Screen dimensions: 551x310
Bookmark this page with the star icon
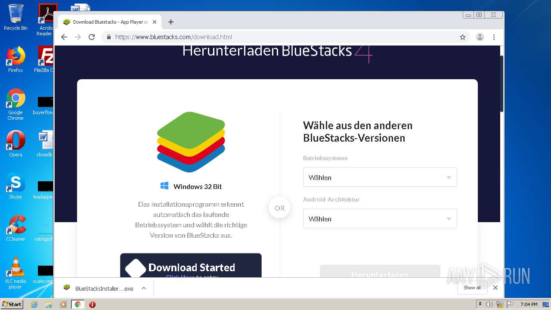coord(463,37)
